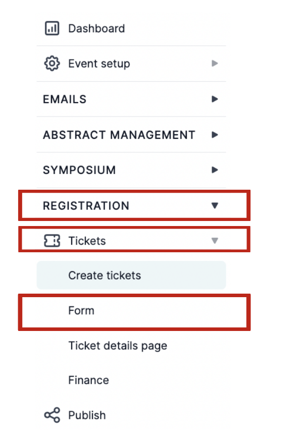Click the EMAILS section arrow icon
Screen dimensions: 301x446
click(214, 99)
